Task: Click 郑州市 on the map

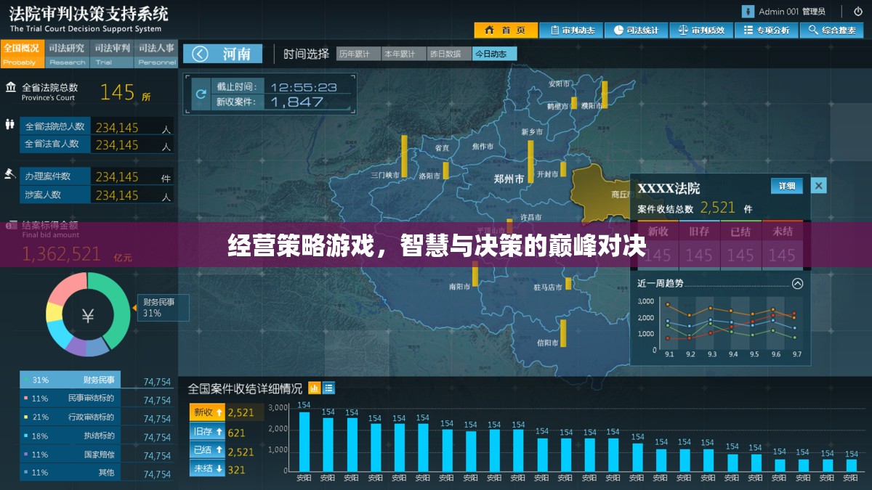Action: click(x=509, y=179)
